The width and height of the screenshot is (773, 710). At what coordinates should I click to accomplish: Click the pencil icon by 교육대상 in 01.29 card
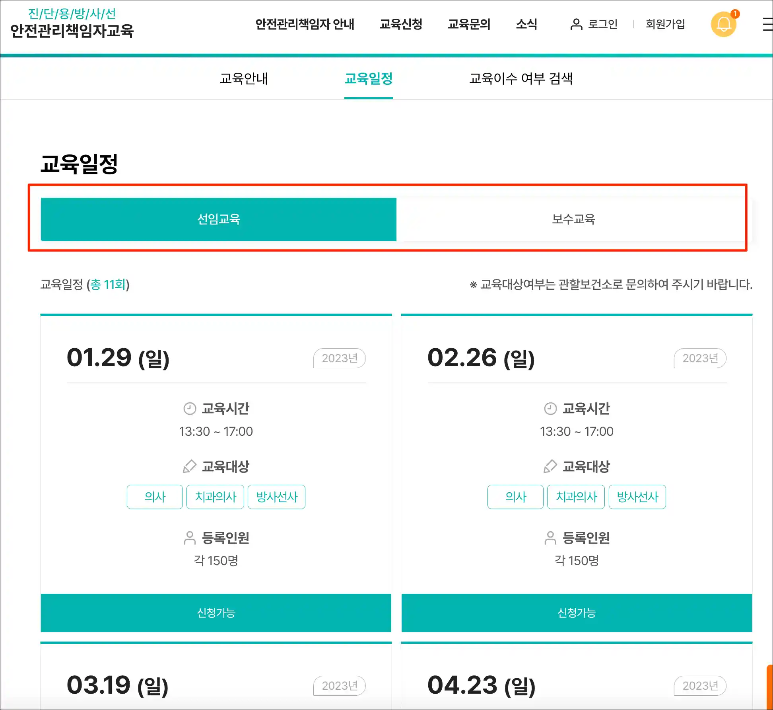[190, 466]
